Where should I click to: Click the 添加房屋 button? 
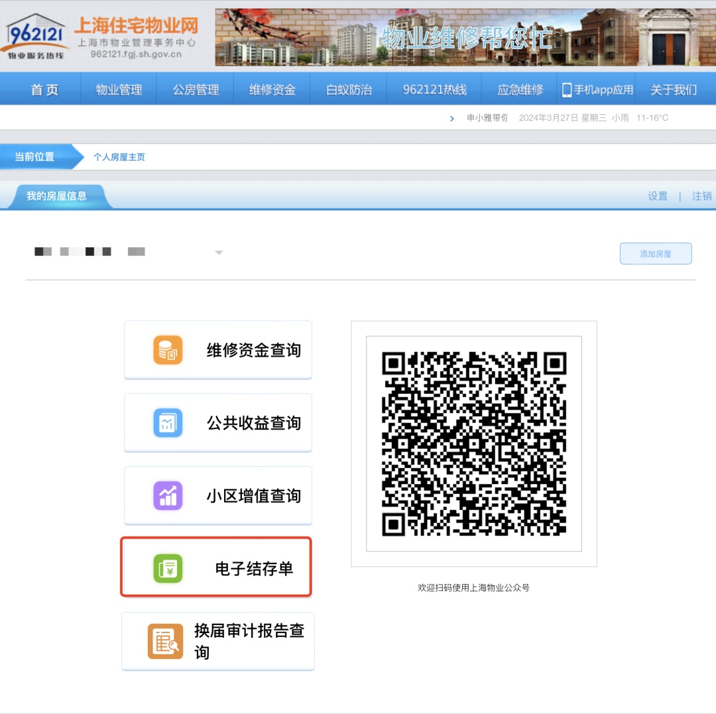(x=655, y=253)
